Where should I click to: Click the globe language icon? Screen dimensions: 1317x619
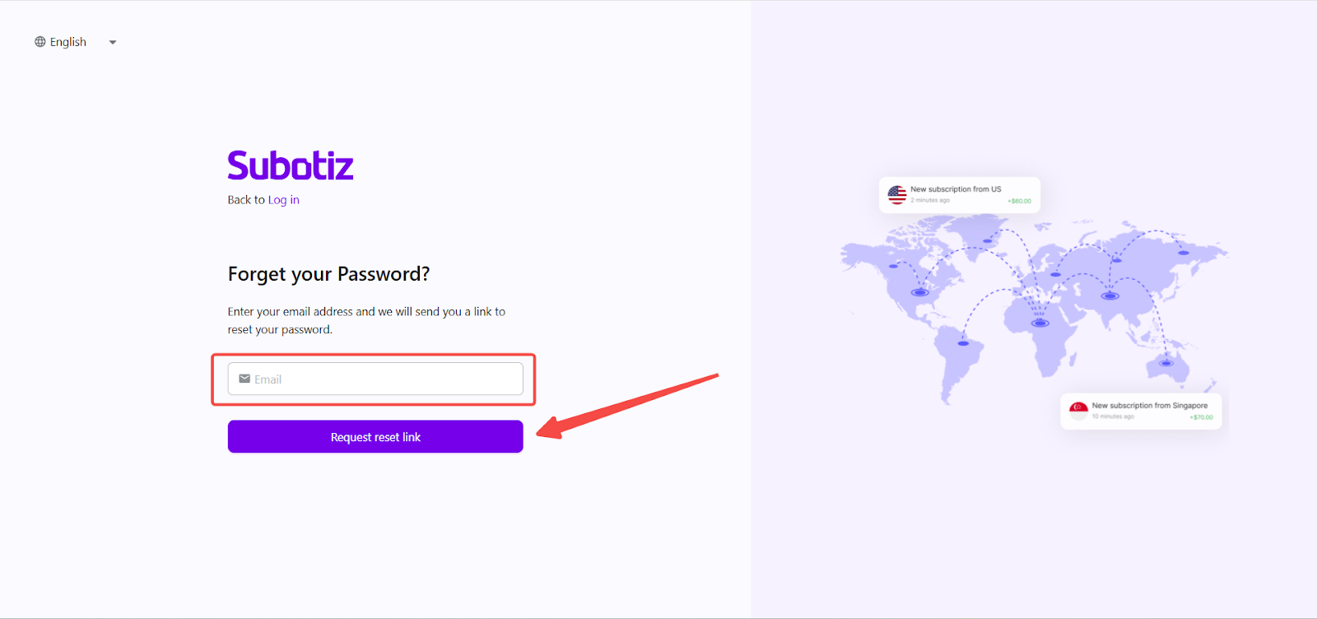(40, 42)
